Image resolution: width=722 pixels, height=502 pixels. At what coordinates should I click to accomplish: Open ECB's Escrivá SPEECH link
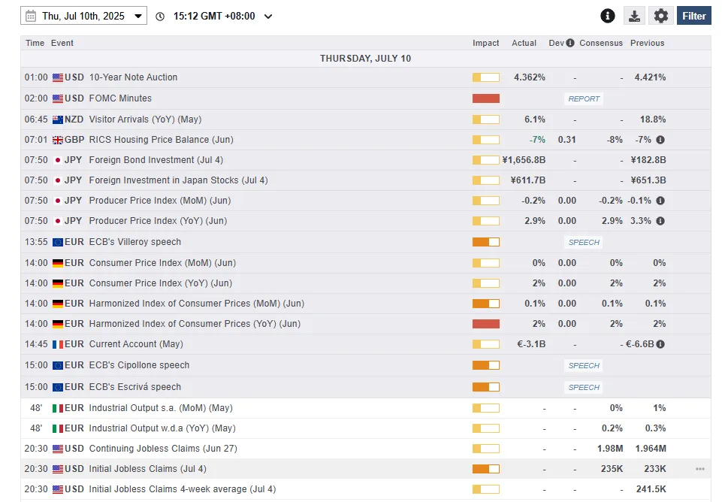pos(584,388)
